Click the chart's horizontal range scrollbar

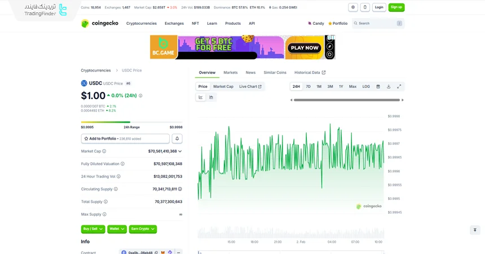click(x=346, y=100)
